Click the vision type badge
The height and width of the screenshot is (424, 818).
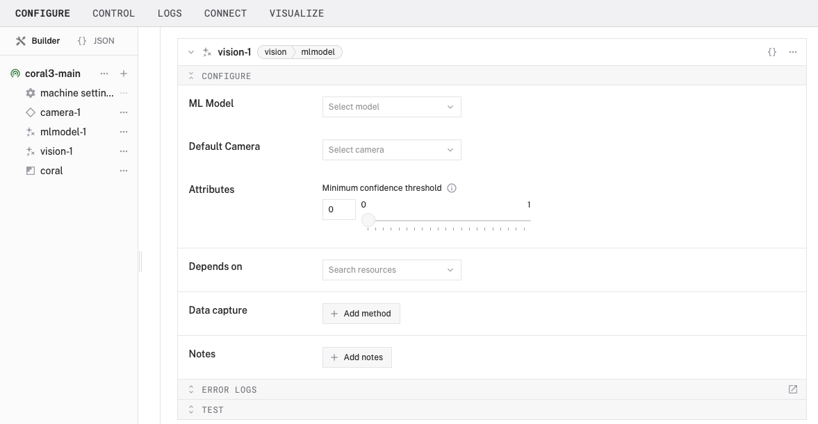pyautogui.click(x=275, y=52)
